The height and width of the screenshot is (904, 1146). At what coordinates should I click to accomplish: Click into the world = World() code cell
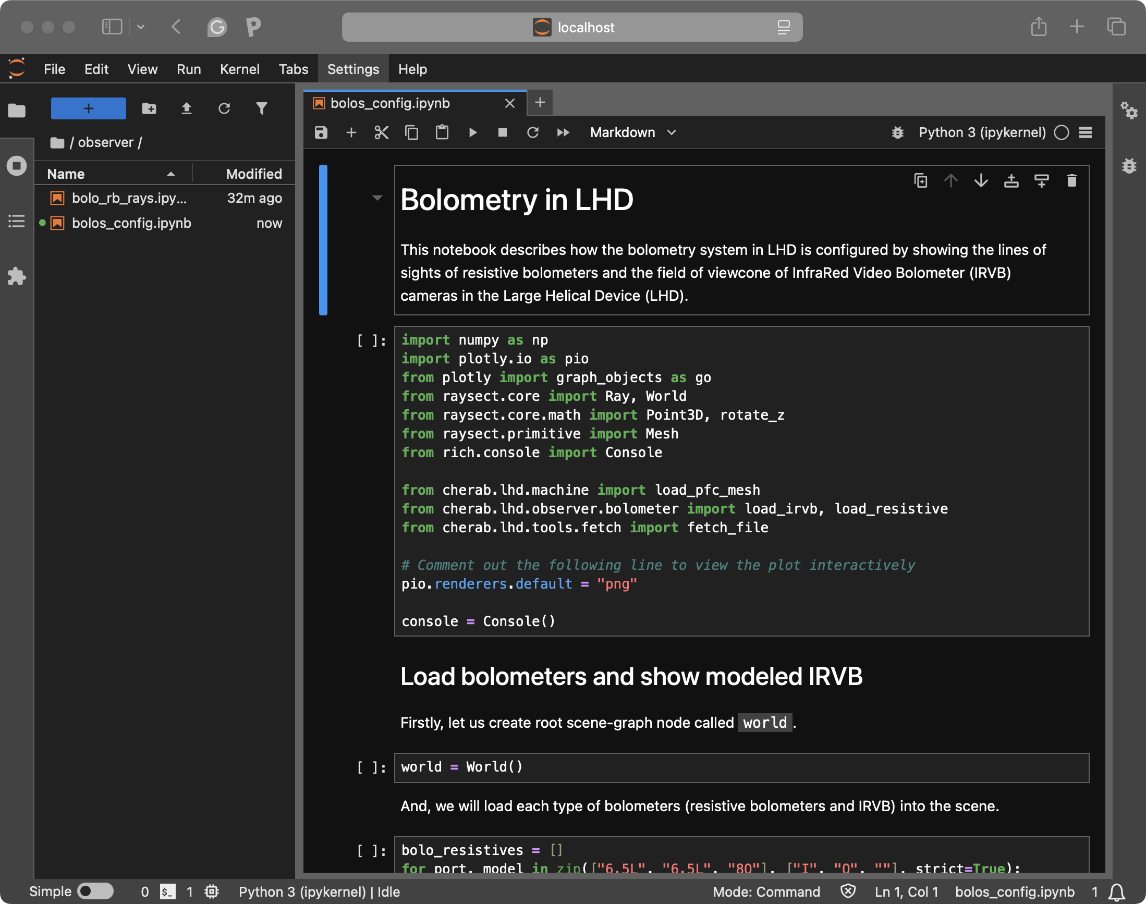tap(741, 767)
